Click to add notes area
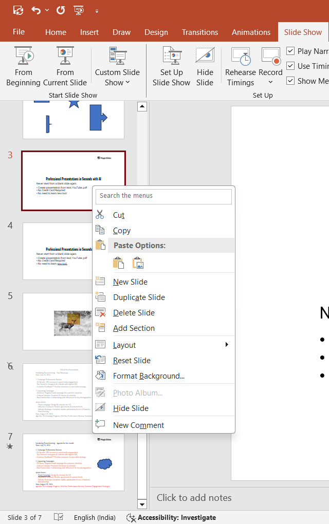Screen dimensions: 329x524 (194, 498)
